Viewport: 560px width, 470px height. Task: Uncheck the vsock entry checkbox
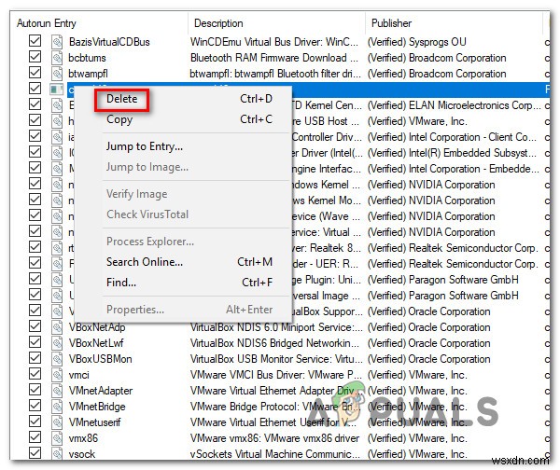tap(35, 453)
